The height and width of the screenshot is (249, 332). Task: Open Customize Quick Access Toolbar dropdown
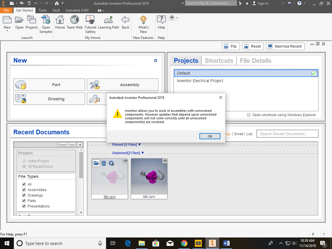(63, 3)
